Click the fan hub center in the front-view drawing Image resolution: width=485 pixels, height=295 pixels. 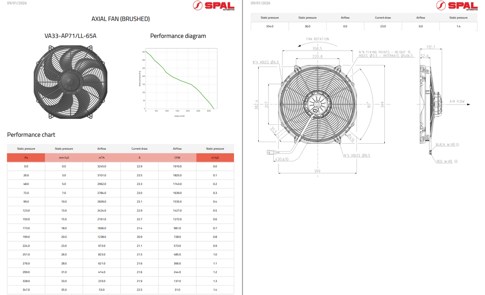pos(317,104)
